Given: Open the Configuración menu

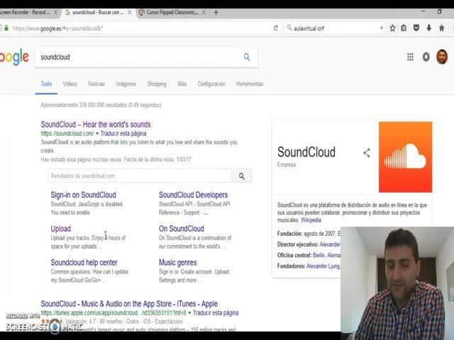Looking at the screenshot, I should pos(211,84).
